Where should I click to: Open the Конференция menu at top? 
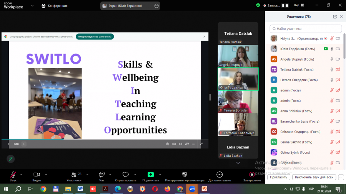[x=55, y=6]
